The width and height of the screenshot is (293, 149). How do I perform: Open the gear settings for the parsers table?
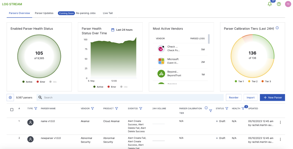pos(10,97)
